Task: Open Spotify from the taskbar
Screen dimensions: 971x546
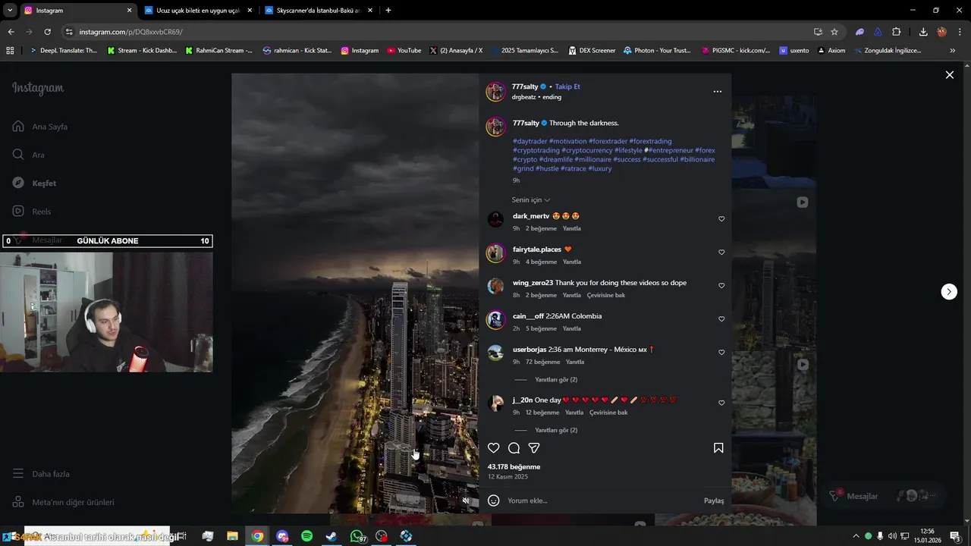Action: click(x=307, y=536)
